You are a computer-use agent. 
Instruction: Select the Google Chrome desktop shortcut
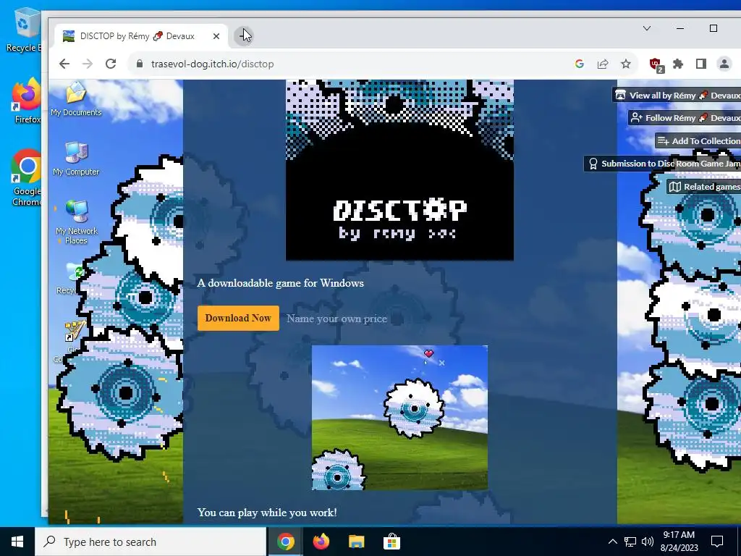[27, 177]
